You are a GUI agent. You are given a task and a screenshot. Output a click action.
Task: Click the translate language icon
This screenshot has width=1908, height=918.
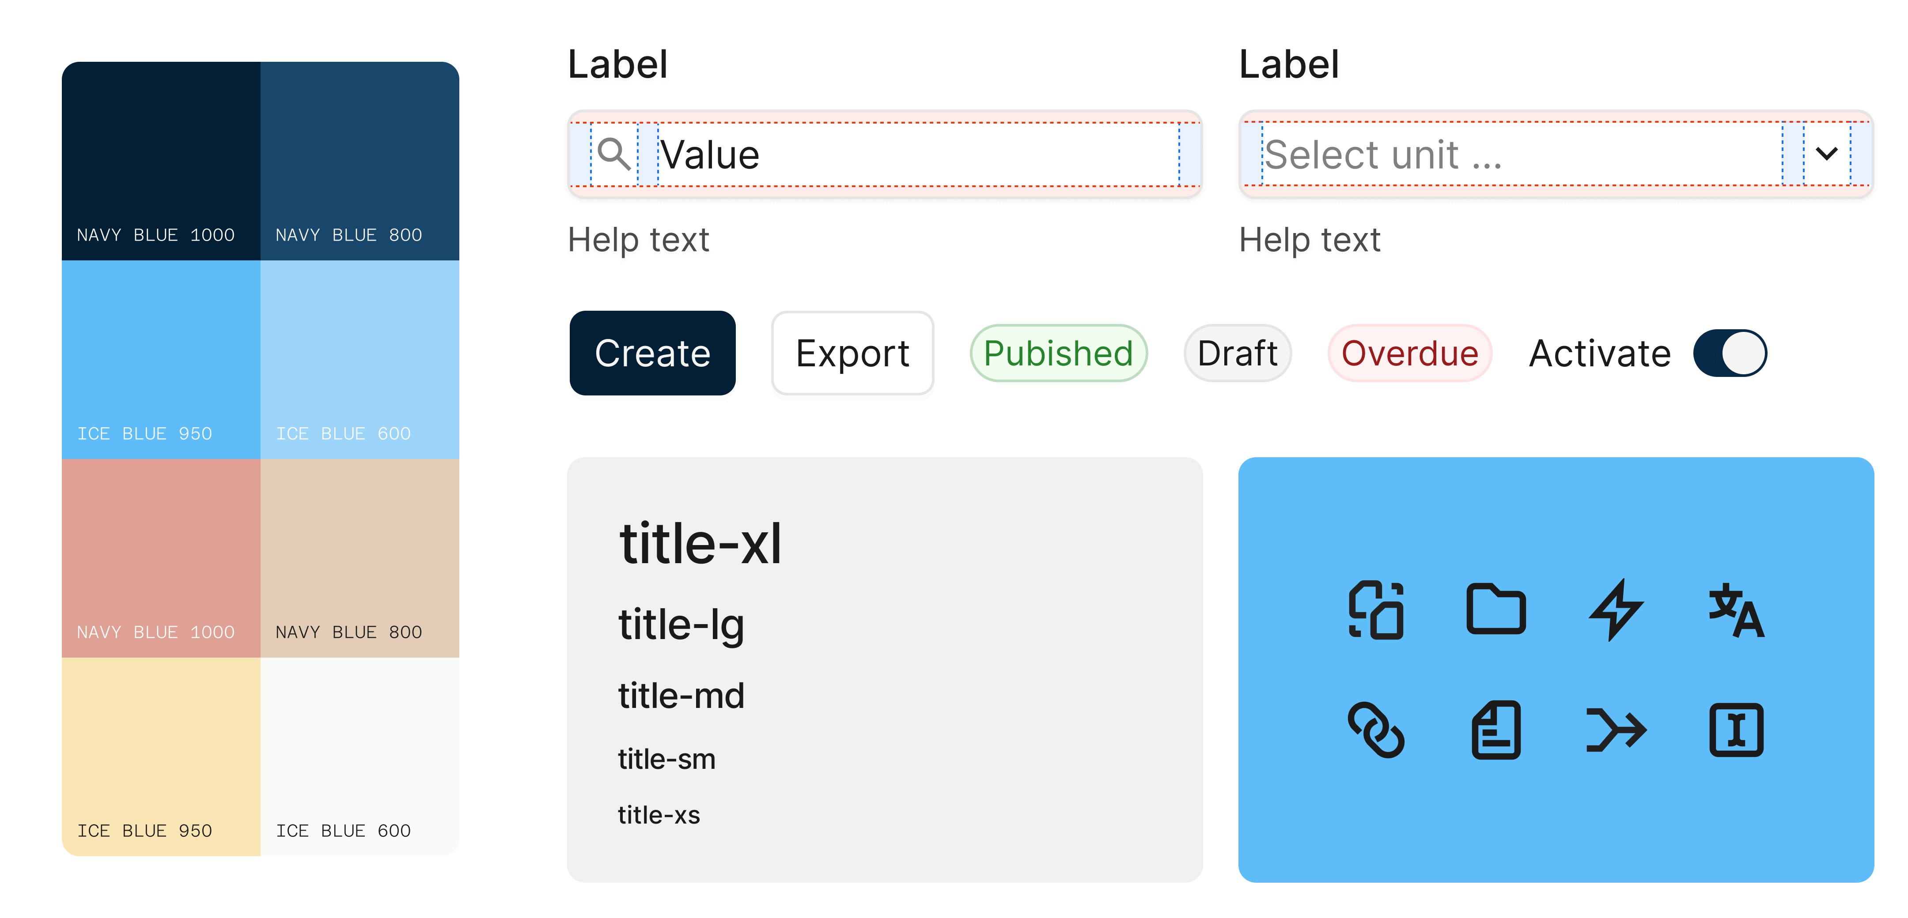1736,610
